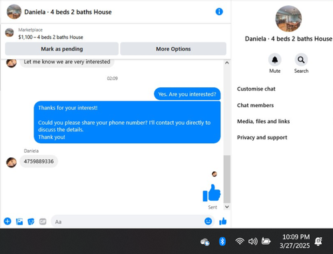Screen dimensions: 333x254
Task: Click the small seen-by avatar above thumbs-up
Action: click(214, 174)
